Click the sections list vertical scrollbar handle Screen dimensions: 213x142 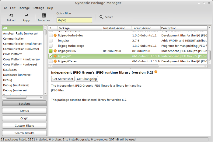(x=45, y=32)
